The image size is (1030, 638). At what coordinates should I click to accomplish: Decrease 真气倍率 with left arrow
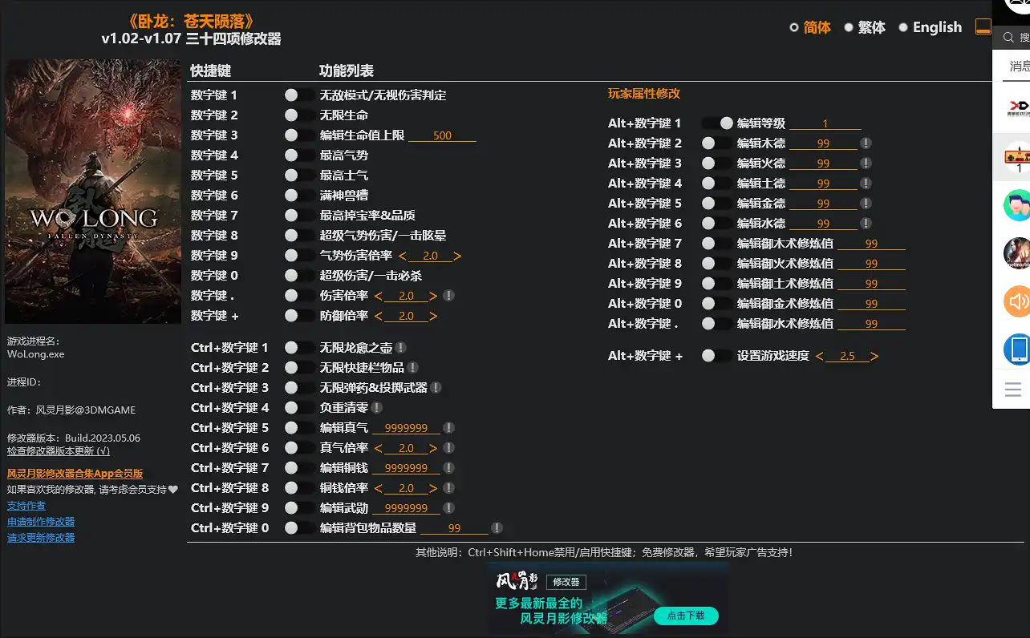pyautogui.click(x=378, y=449)
